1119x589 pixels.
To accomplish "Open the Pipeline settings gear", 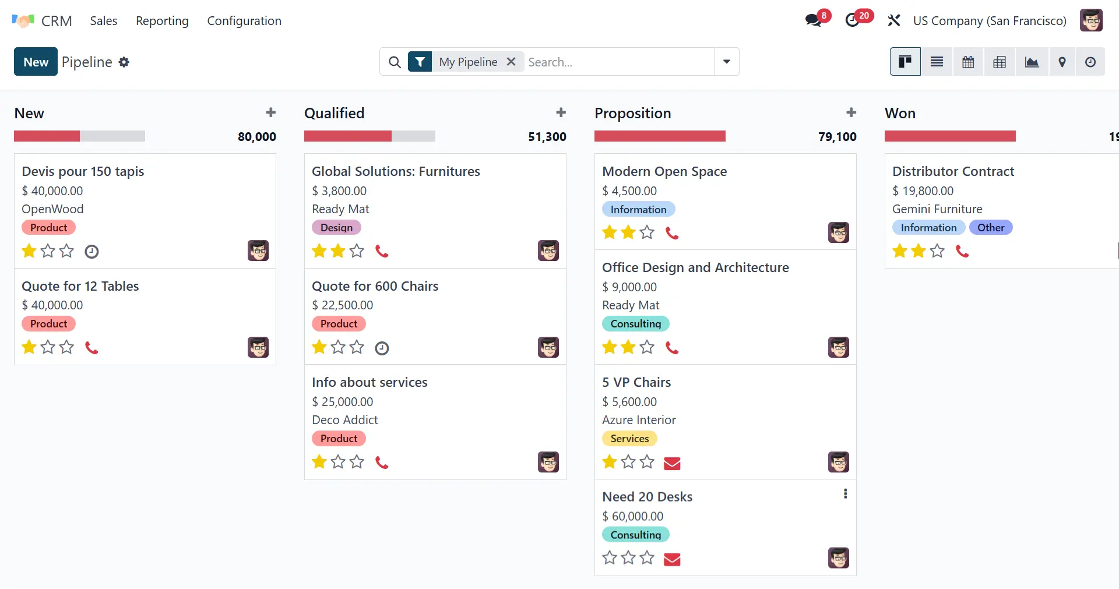I will click(124, 62).
